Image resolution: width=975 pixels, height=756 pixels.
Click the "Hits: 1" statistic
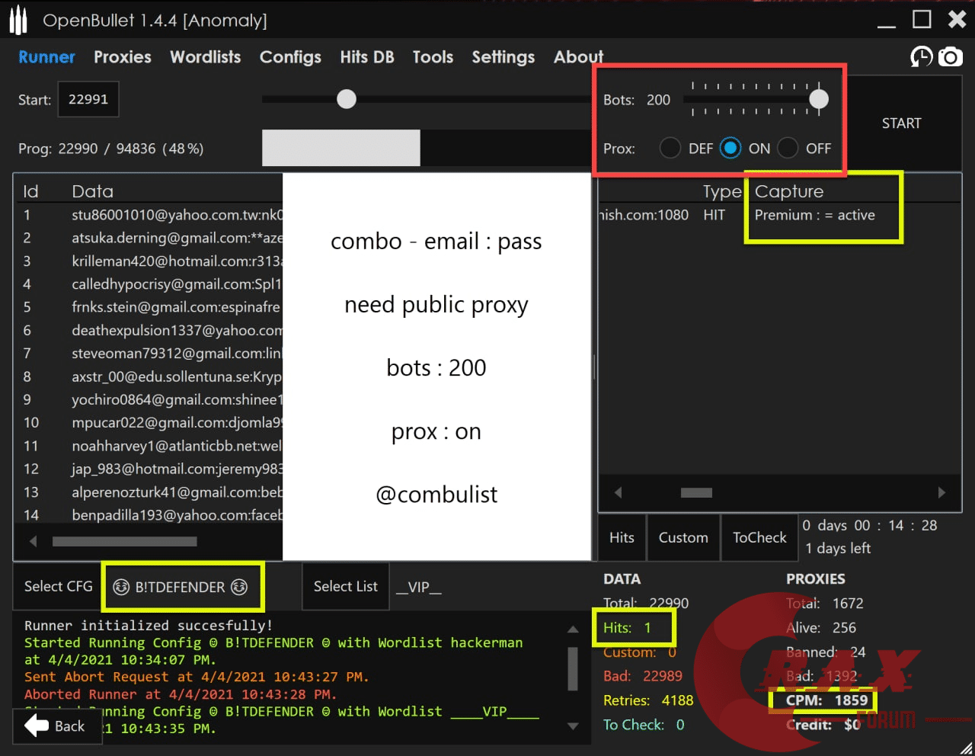point(628,628)
